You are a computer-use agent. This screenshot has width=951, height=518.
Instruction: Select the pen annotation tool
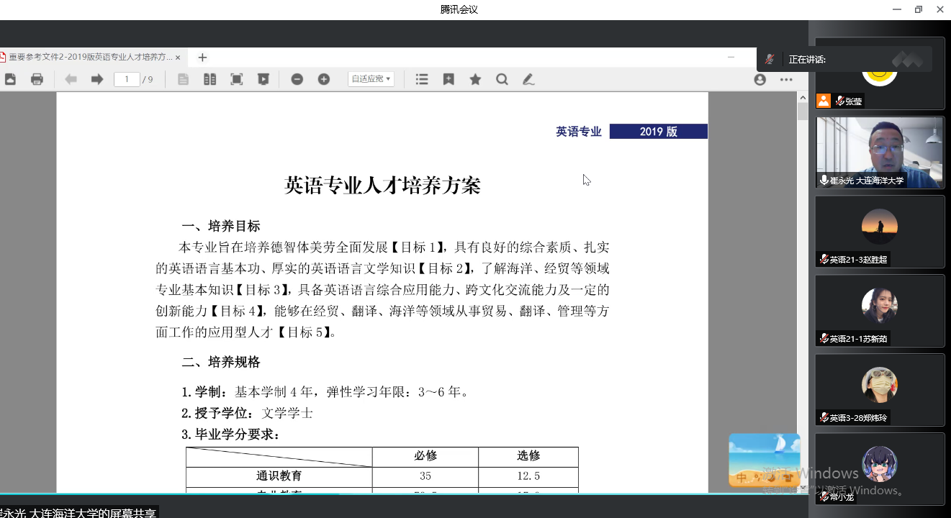[x=528, y=79]
